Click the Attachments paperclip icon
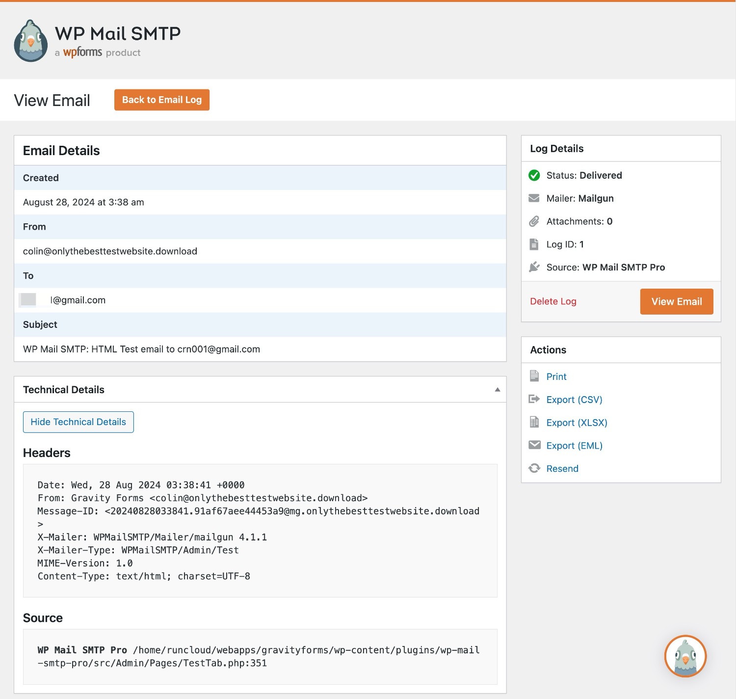The height and width of the screenshot is (699, 736). click(x=534, y=221)
